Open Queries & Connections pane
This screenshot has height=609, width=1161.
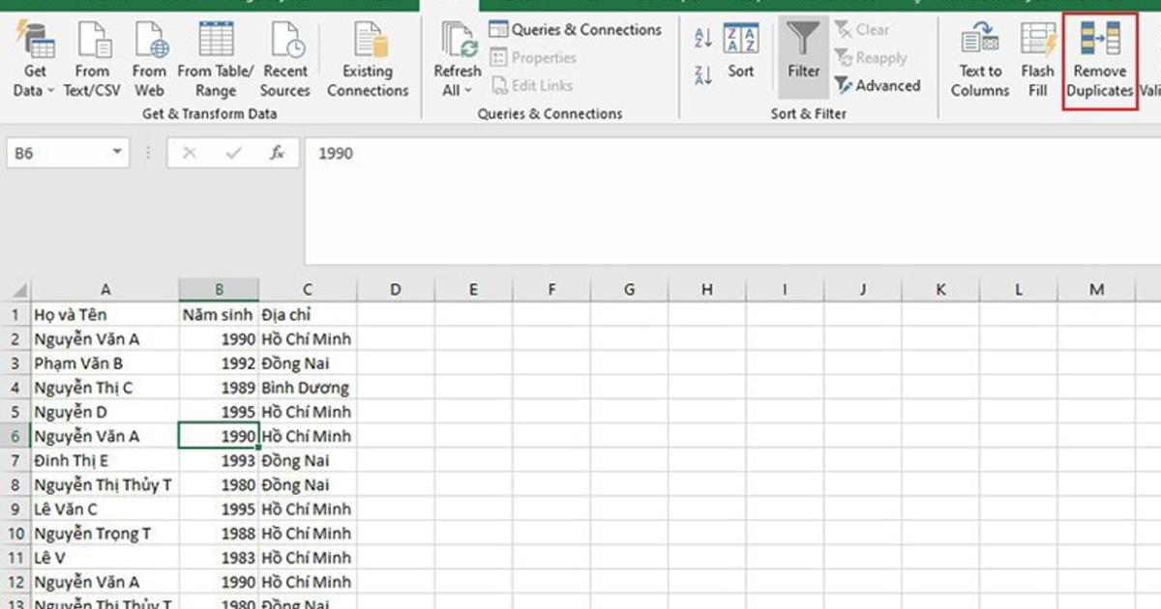coord(577,29)
